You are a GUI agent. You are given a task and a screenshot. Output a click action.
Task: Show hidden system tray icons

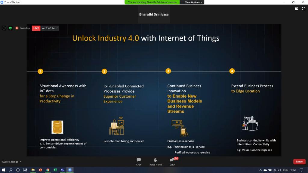(260, 170)
